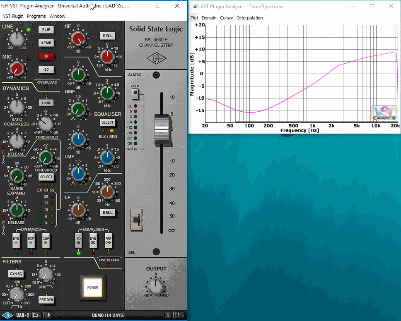401x321 pixels.
Task: Click the microphone icon in UAD toolbar
Action: click(48, 315)
